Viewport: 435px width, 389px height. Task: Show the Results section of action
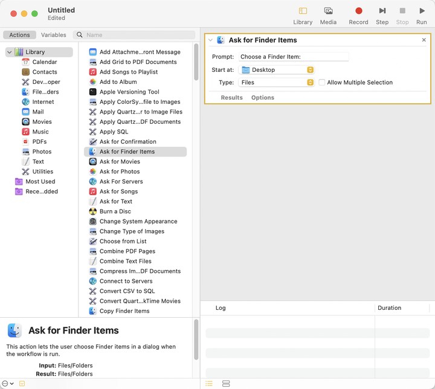point(231,98)
